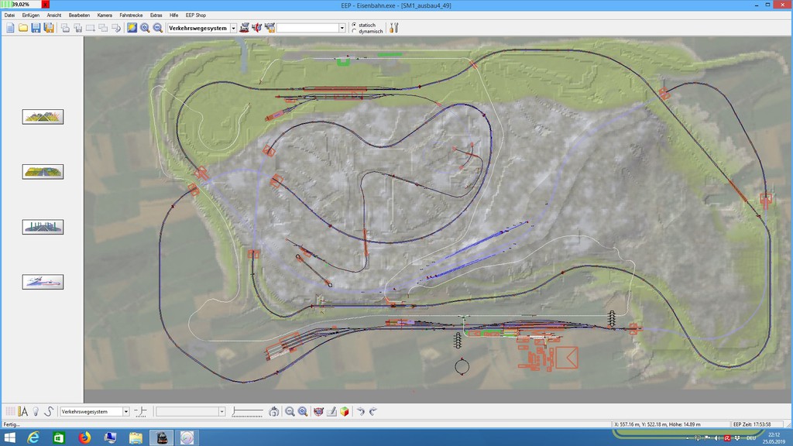Open the Ansicht menu
The height and width of the screenshot is (446, 793).
click(54, 15)
